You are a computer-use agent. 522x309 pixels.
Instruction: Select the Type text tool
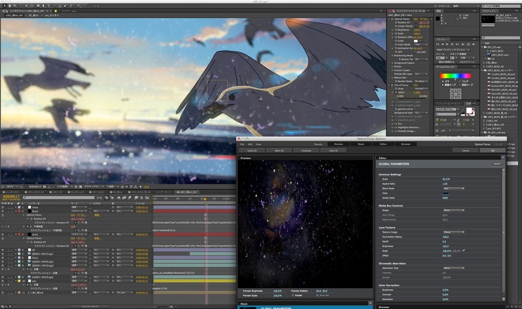pyautogui.click(x=48, y=6)
